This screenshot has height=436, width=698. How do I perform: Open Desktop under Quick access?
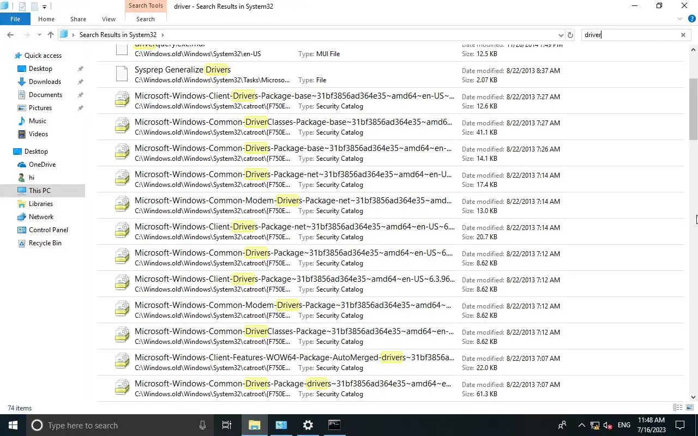click(40, 69)
